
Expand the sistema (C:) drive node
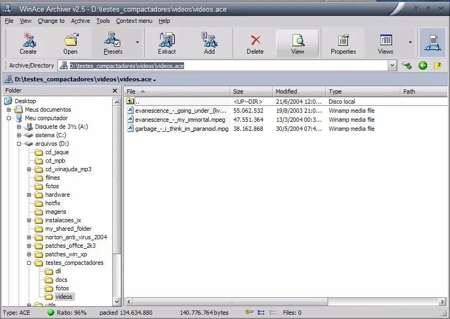[19, 135]
